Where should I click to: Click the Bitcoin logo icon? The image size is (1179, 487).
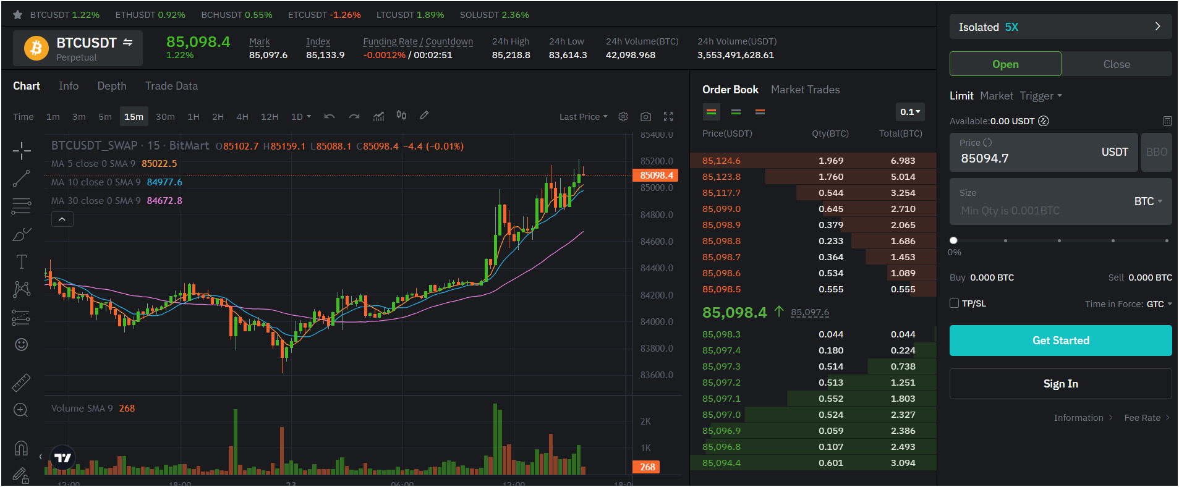36,48
